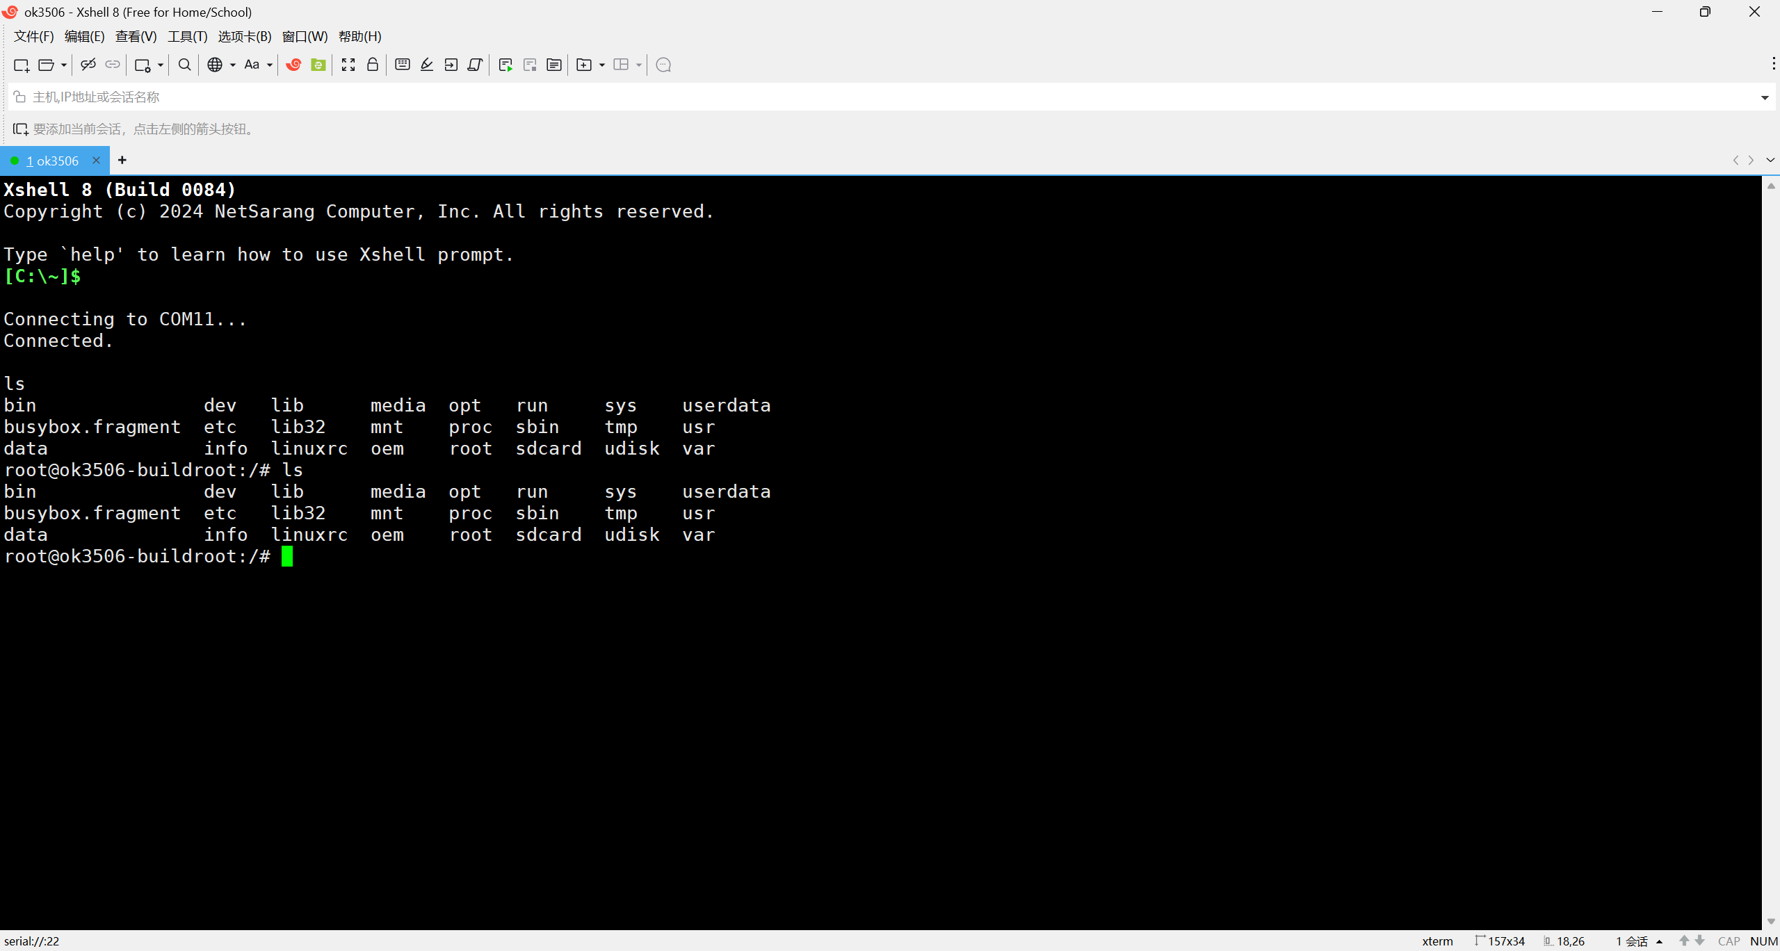Click the Aa font icon
The width and height of the screenshot is (1780, 951).
tap(252, 65)
